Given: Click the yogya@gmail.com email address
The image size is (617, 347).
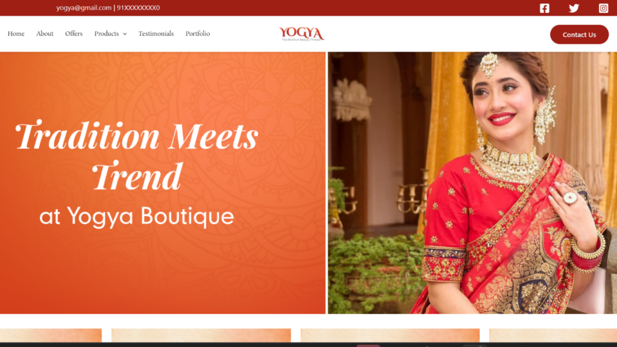Looking at the screenshot, I should (x=84, y=8).
